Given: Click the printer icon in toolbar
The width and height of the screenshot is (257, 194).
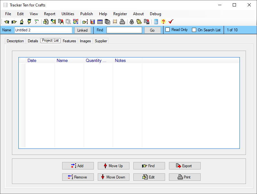Looking at the screenshot, I should [122, 22].
